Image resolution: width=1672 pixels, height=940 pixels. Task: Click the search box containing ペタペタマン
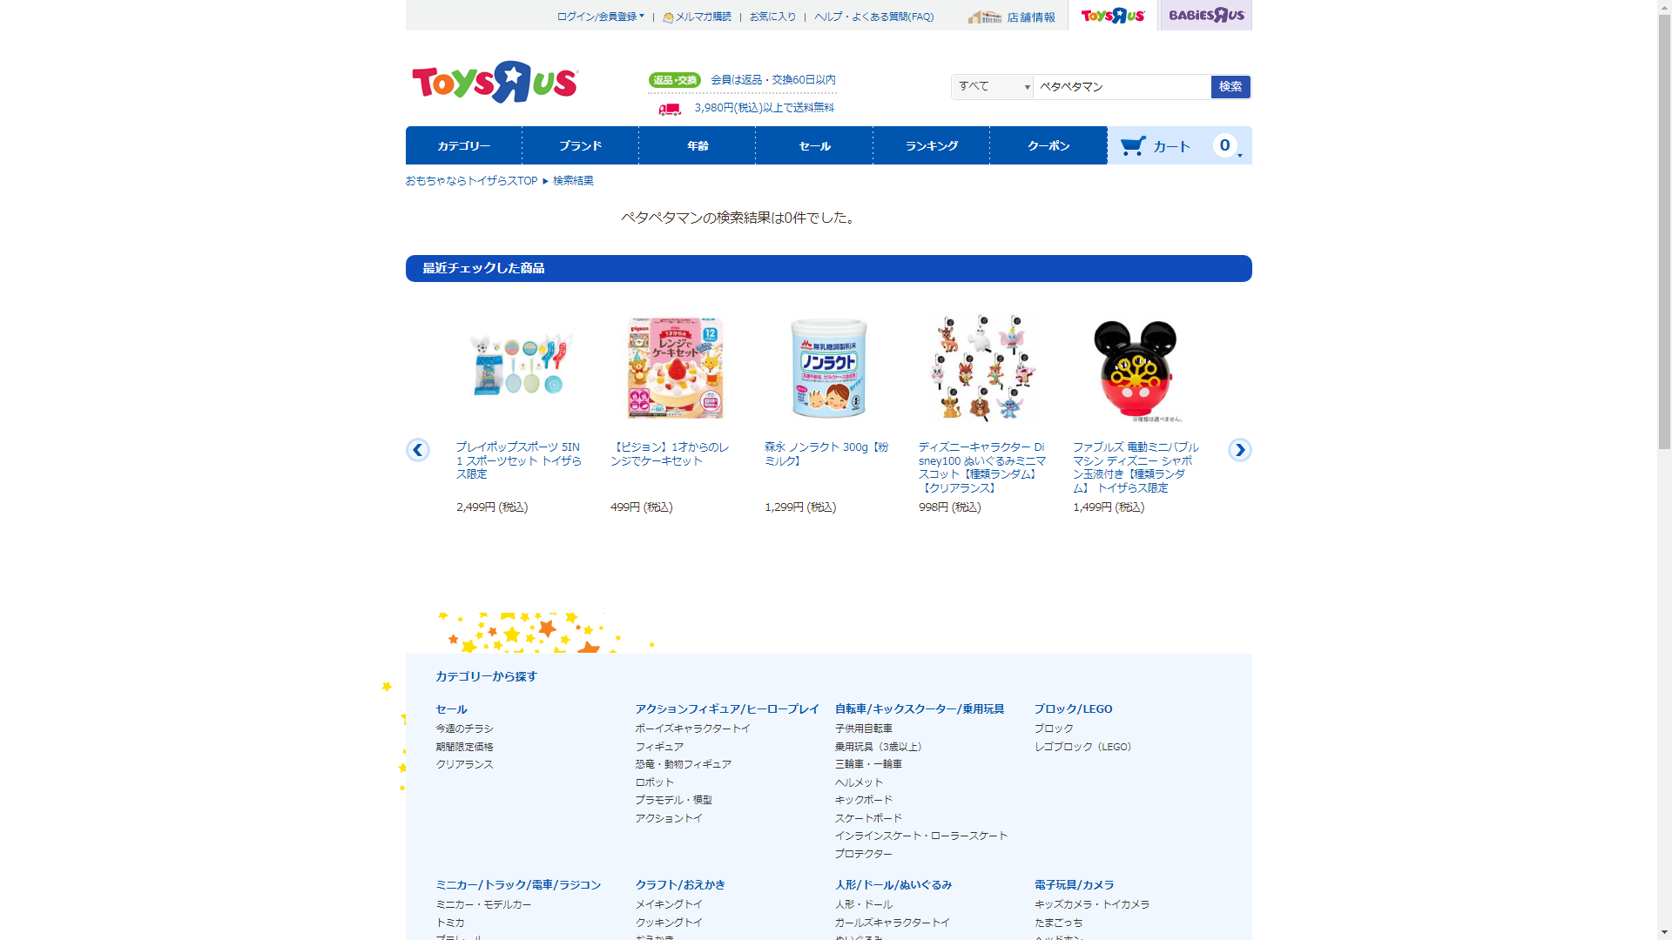tap(1122, 86)
